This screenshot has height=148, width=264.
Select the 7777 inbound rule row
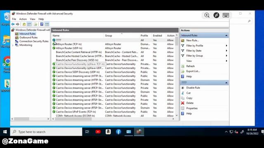[x=113, y=40]
